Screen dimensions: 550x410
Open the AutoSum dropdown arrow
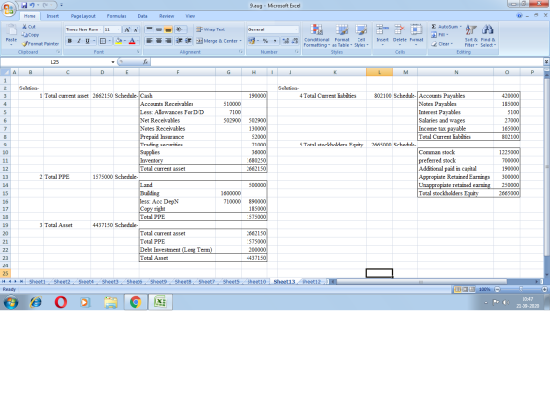tap(461, 27)
